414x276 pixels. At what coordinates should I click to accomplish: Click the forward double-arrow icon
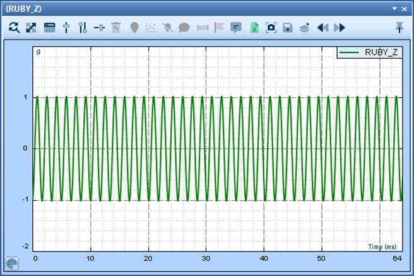point(340,27)
